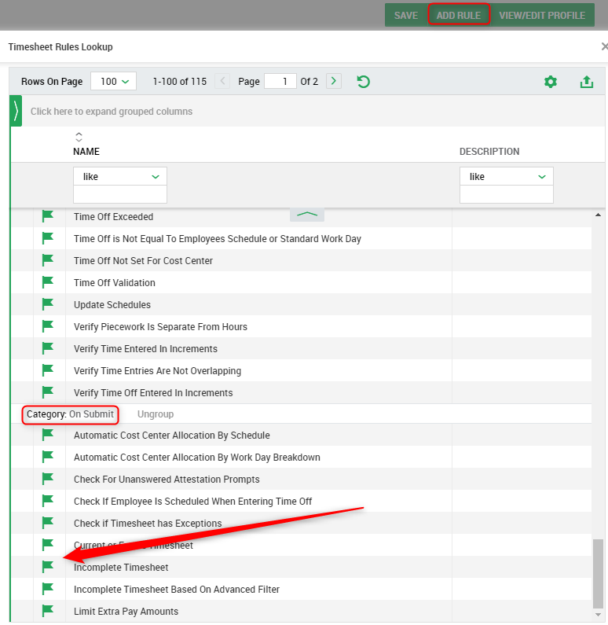Click flag for Time Off is Not Equal row
608x625 pixels.
48,238
